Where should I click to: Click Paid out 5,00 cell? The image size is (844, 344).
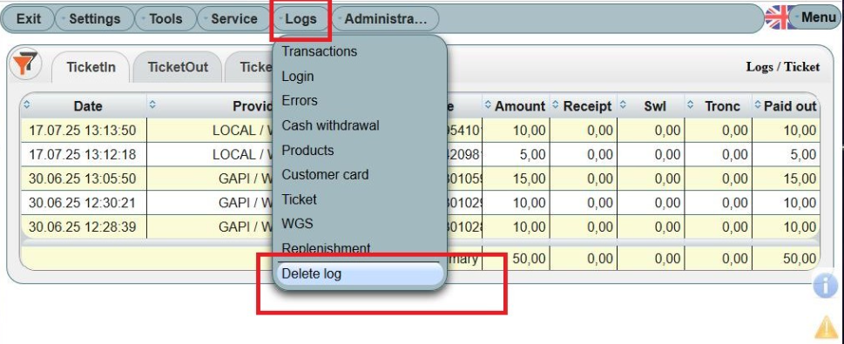[786, 154]
